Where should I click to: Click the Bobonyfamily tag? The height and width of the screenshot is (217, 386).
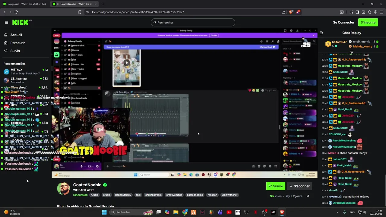tap(123, 195)
